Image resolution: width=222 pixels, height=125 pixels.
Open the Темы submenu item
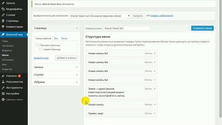point(5,41)
